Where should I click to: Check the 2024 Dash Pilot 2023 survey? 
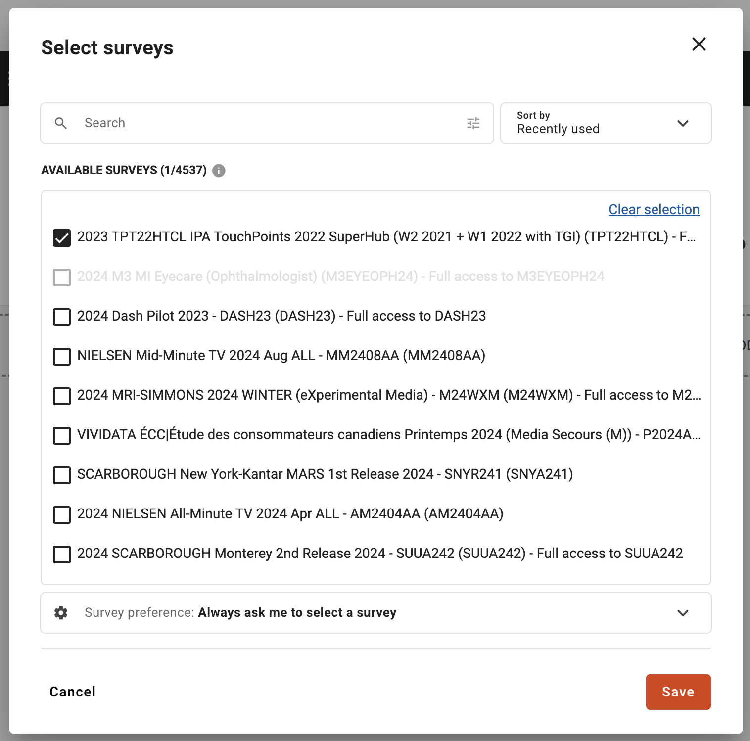click(62, 317)
